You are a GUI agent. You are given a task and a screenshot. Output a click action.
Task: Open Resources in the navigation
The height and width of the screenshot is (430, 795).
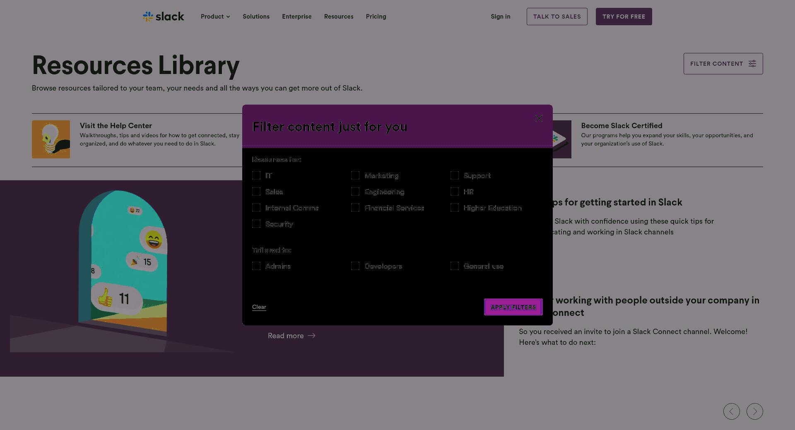tap(339, 17)
